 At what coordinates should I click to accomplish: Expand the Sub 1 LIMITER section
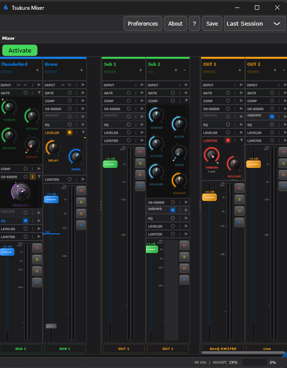[142, 140]
